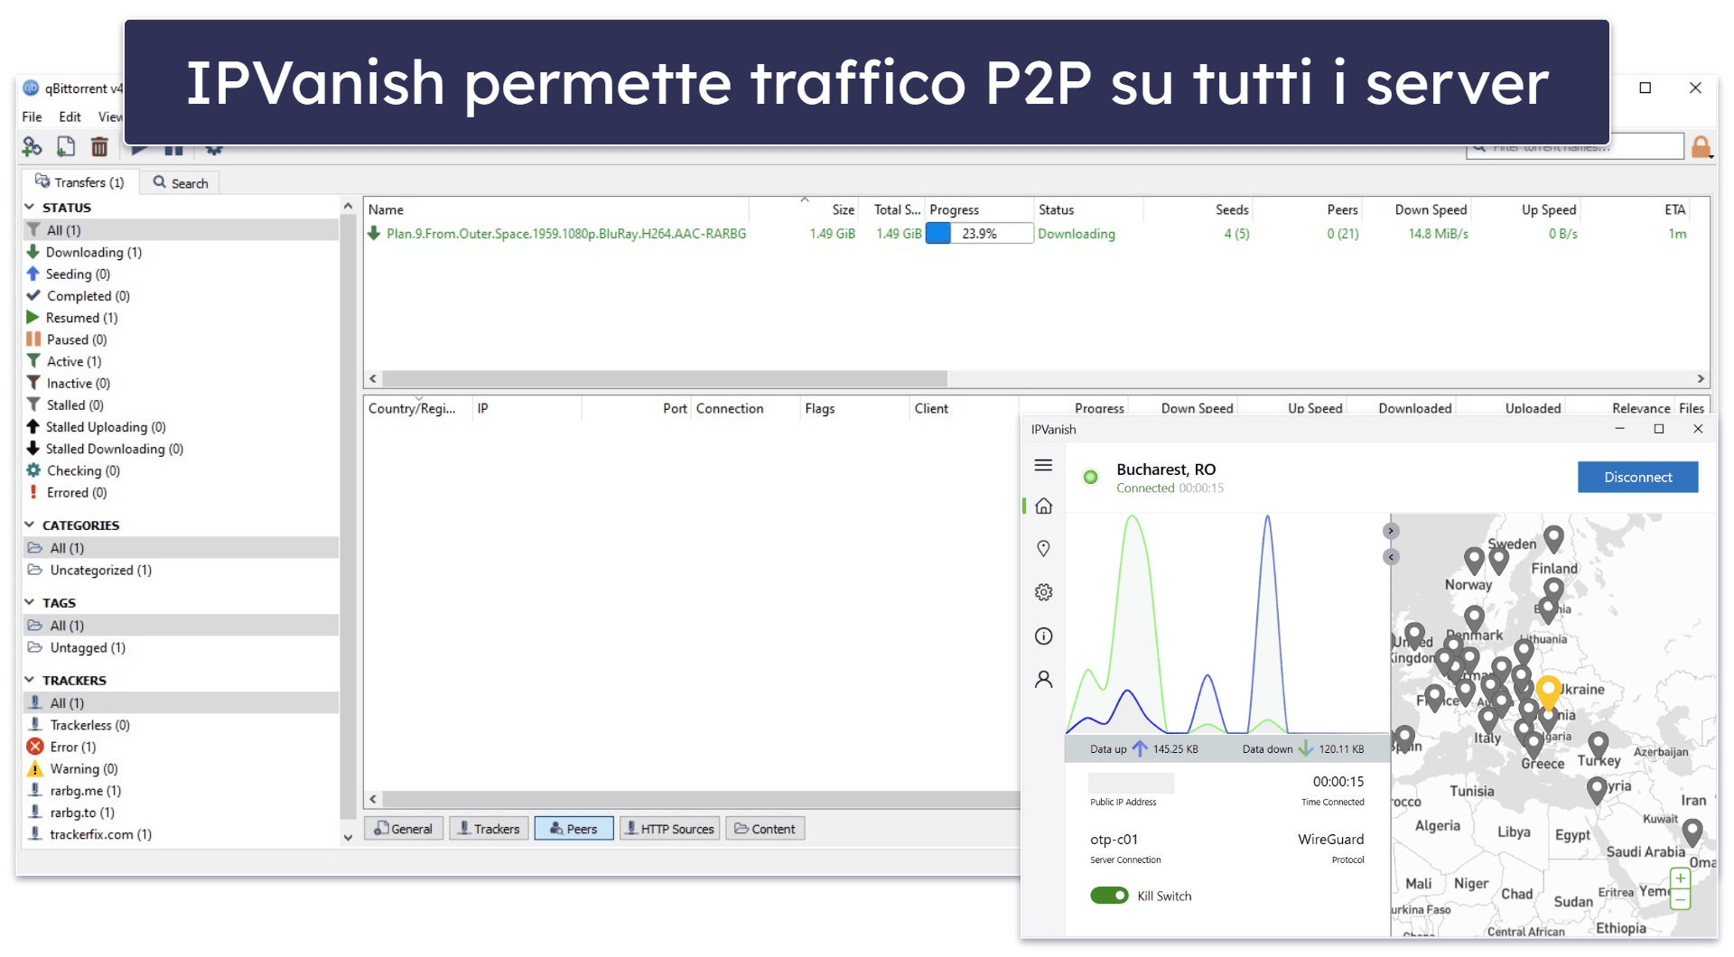Image resolution: width=1734 pixels, height=957 pixels.
Task: Select the highlighted yellow Bucharest map pin
Action: pos(1548,691)
